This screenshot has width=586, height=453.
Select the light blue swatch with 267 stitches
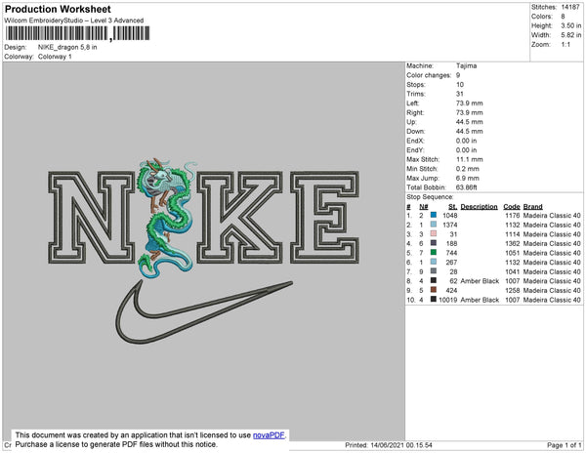434,262
